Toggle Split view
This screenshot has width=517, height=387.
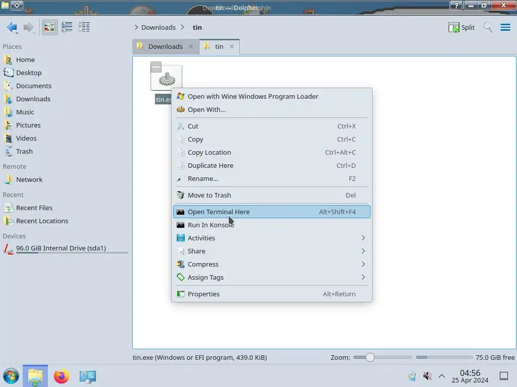click(461, 27)
